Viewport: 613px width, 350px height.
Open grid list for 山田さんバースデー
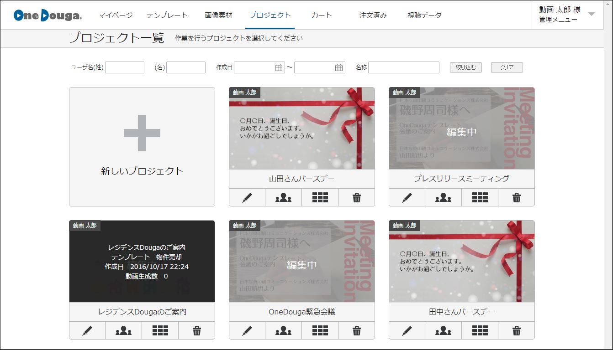point(320,198)
